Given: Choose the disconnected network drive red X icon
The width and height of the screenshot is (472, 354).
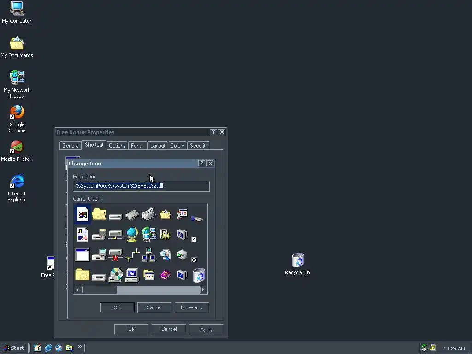Looking at the screenshot, I should tap(116, 255).
